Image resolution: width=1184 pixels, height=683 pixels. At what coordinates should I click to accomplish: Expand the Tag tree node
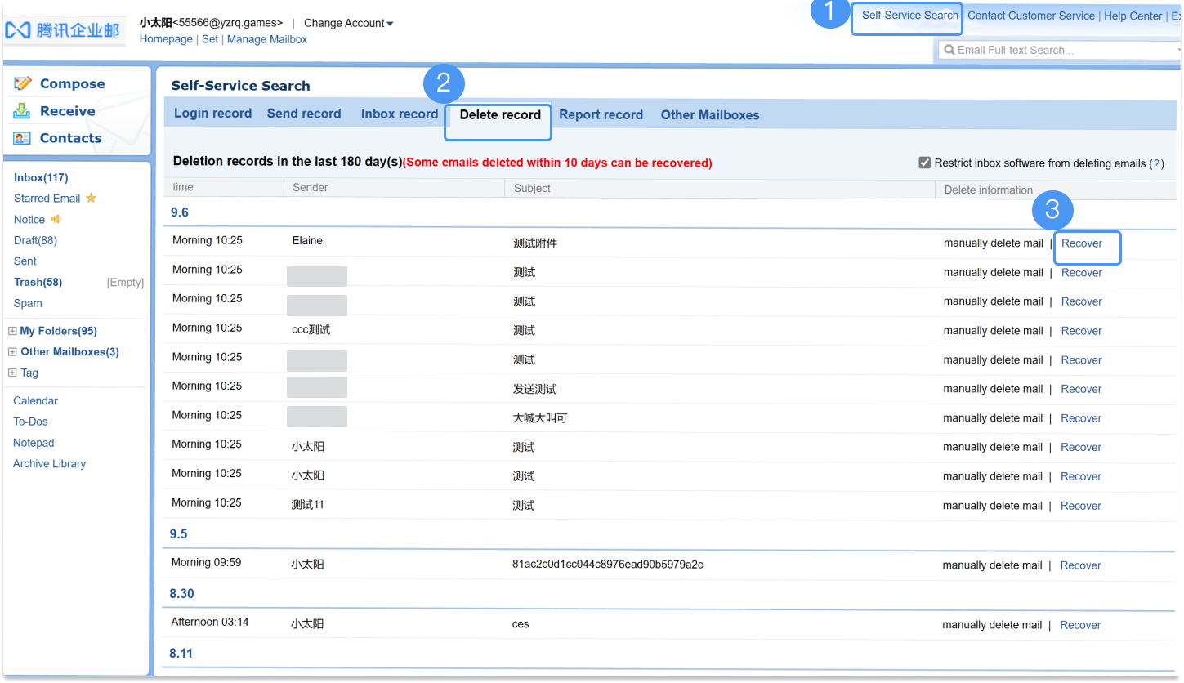(12, 373)
